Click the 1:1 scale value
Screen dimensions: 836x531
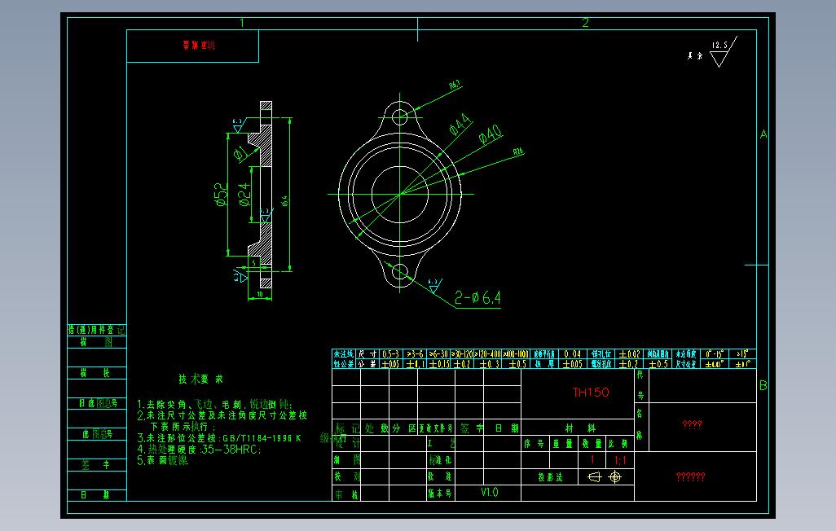click(x=620, y=460)
